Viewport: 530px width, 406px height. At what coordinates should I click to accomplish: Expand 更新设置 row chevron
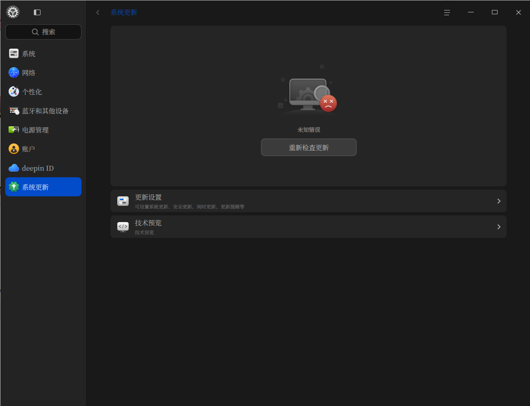click(499, 201)
